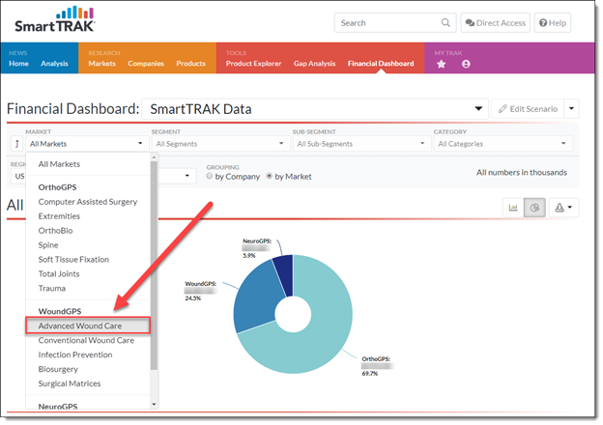Open the Region dropdown showing US
603x425 pixels.
point(18,176)
